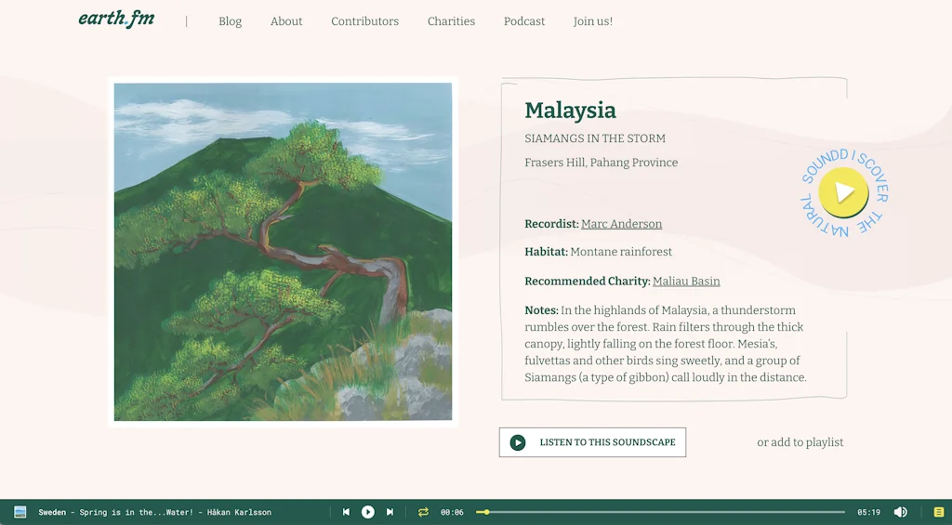Open recordist Marc Anderson's profile

click(621, 224)
